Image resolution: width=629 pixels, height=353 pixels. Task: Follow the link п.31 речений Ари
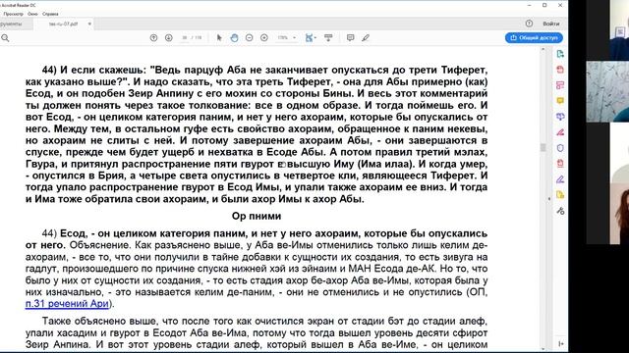[x=67, y=304]
